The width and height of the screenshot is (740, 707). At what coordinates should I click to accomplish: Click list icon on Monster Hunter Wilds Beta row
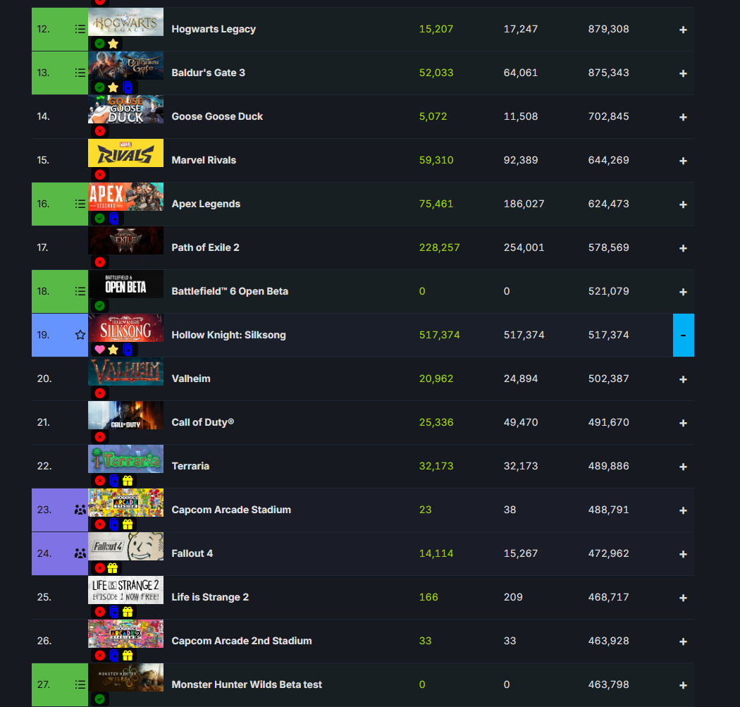coord(80,684)
